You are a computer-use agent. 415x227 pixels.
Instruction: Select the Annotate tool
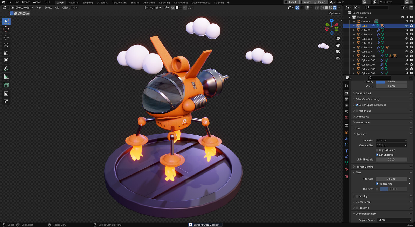coord(6,69)
